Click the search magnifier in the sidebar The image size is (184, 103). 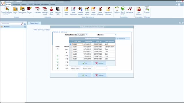pyautogui.click(x=22, y=23)
